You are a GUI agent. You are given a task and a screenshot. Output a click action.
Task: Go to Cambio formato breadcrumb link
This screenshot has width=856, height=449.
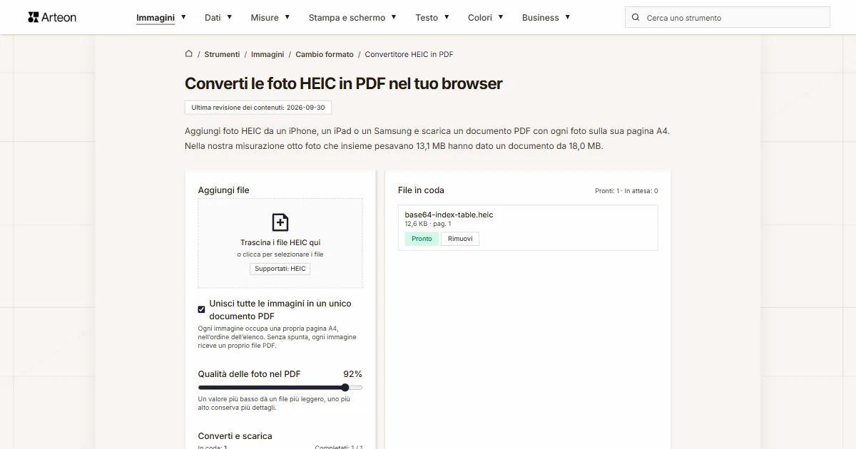tap(325, 54)
